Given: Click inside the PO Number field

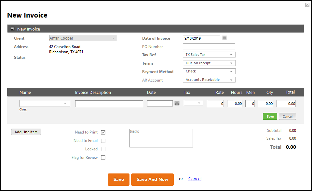Looking at the screenshot, I should point(209,46).
